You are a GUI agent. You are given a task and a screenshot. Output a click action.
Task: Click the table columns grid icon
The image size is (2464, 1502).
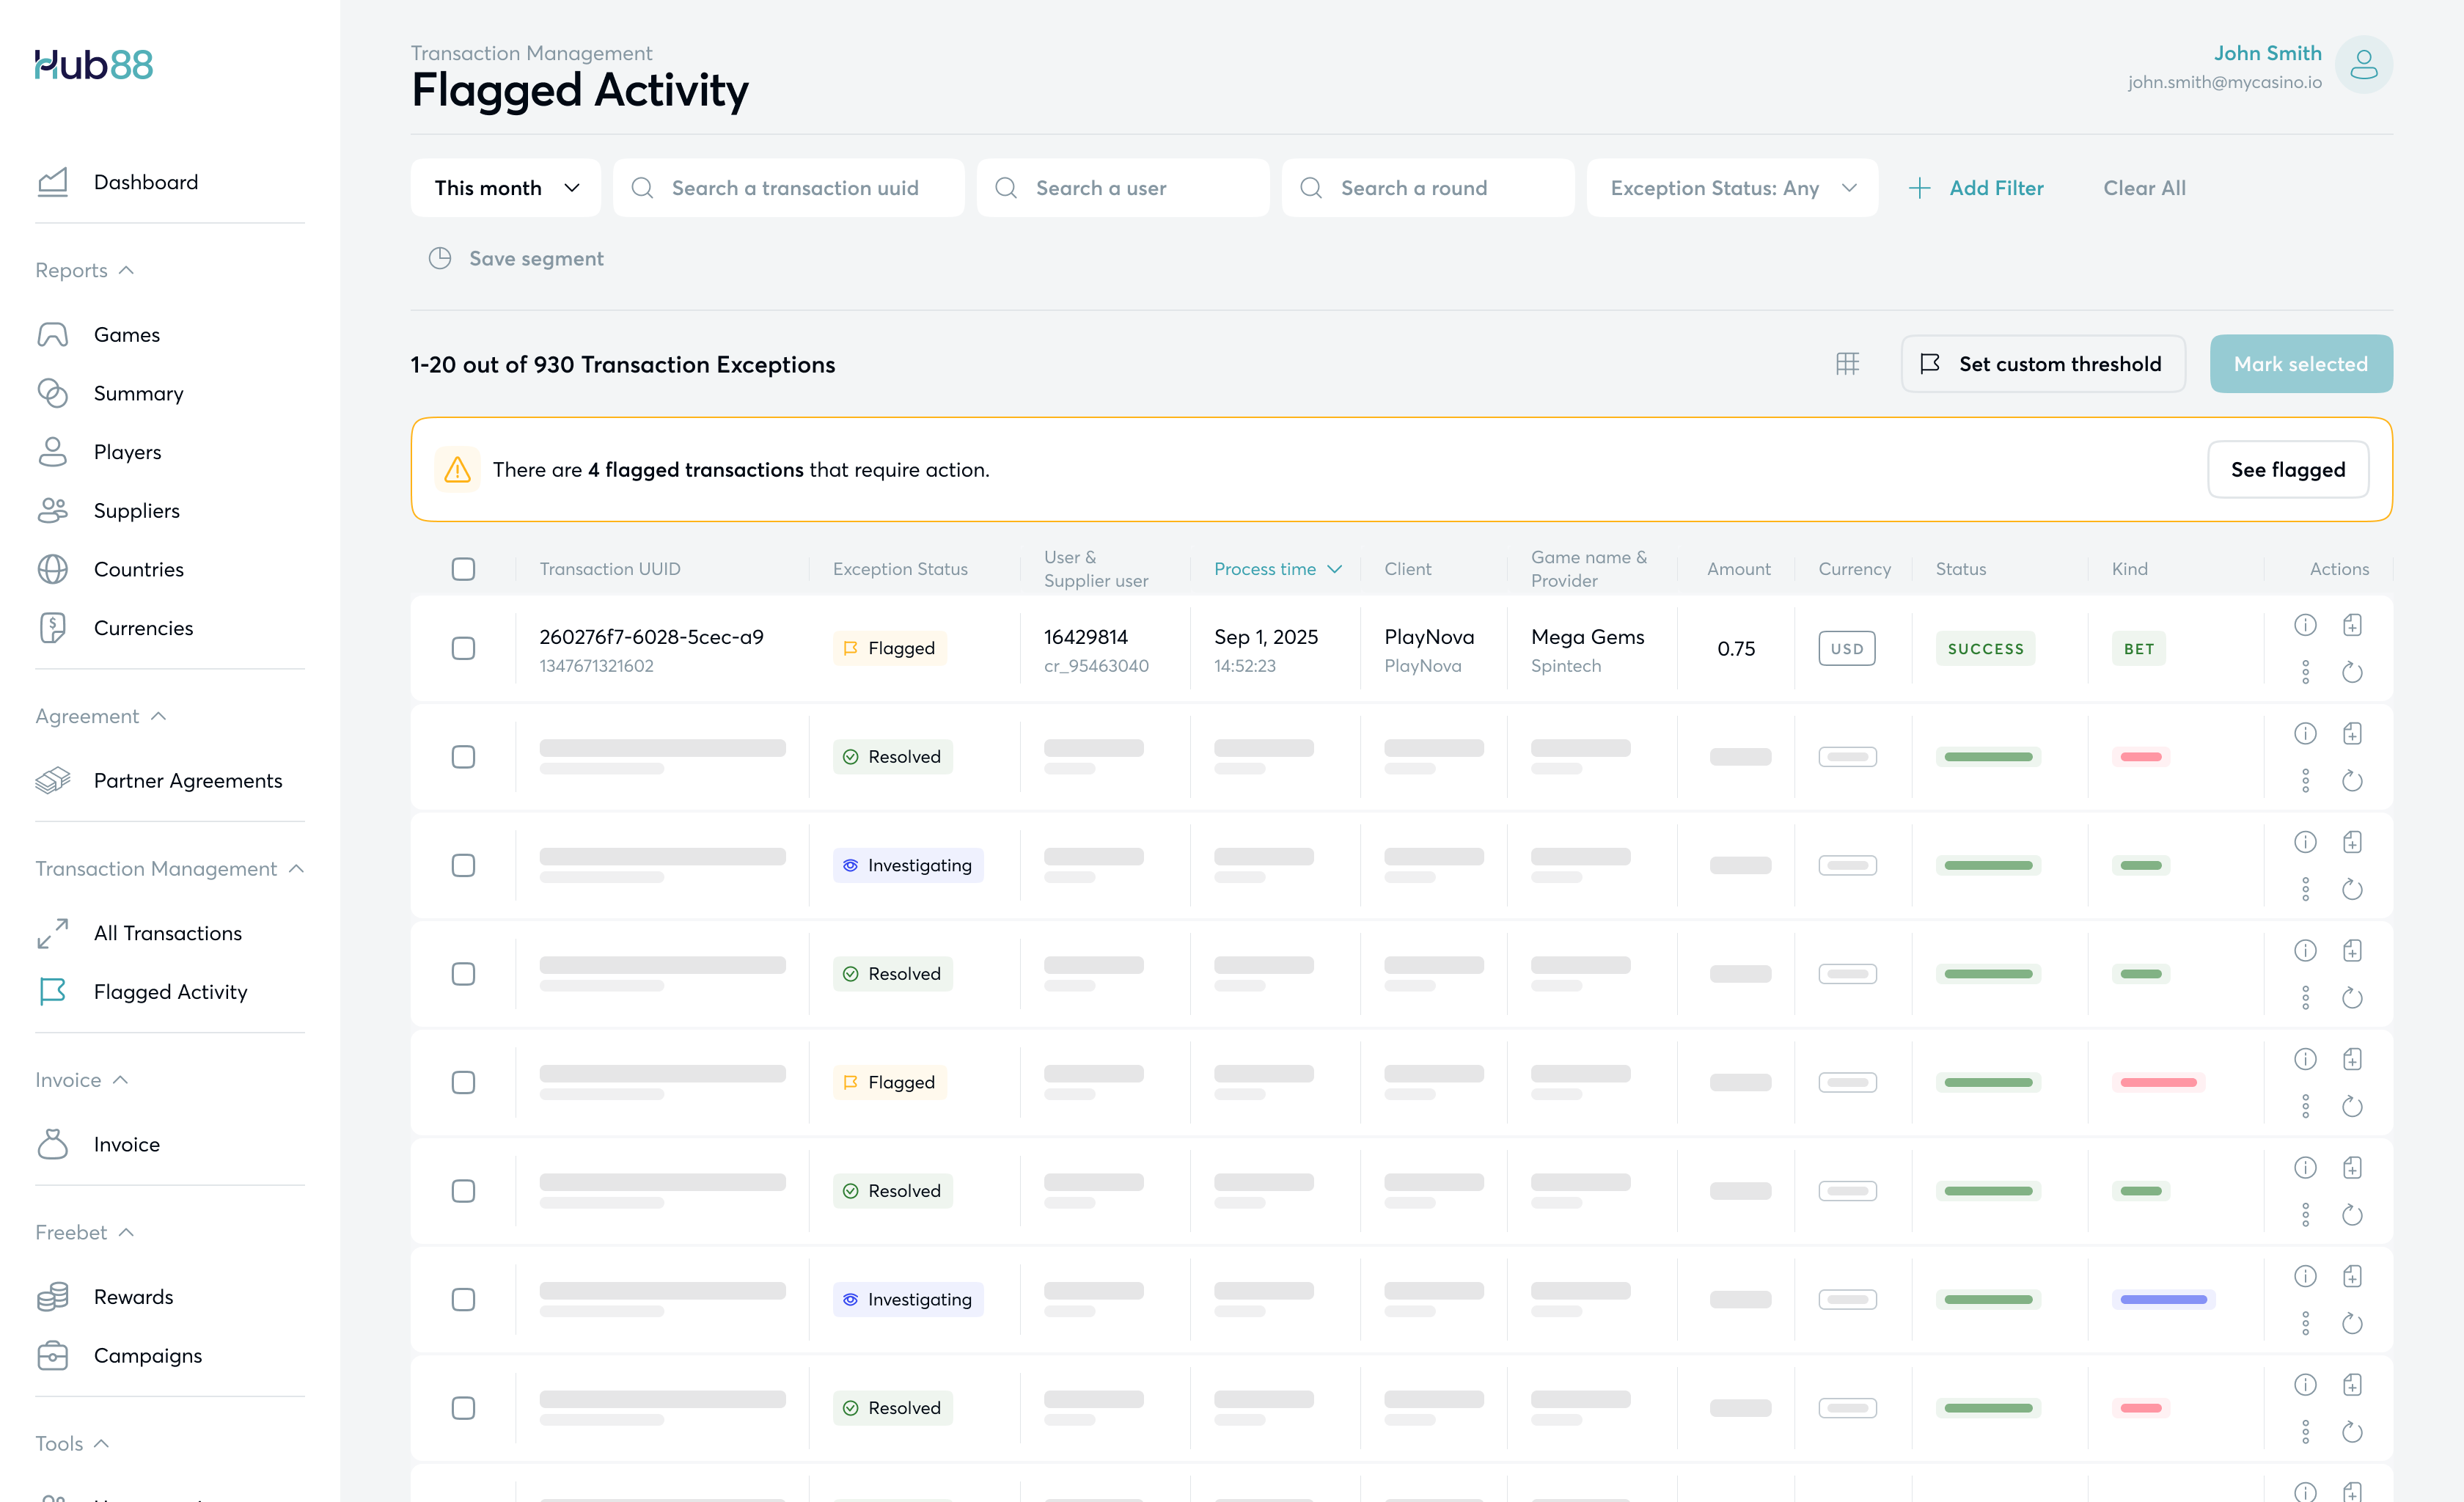pyautogui.click(x=1847, y=364)
